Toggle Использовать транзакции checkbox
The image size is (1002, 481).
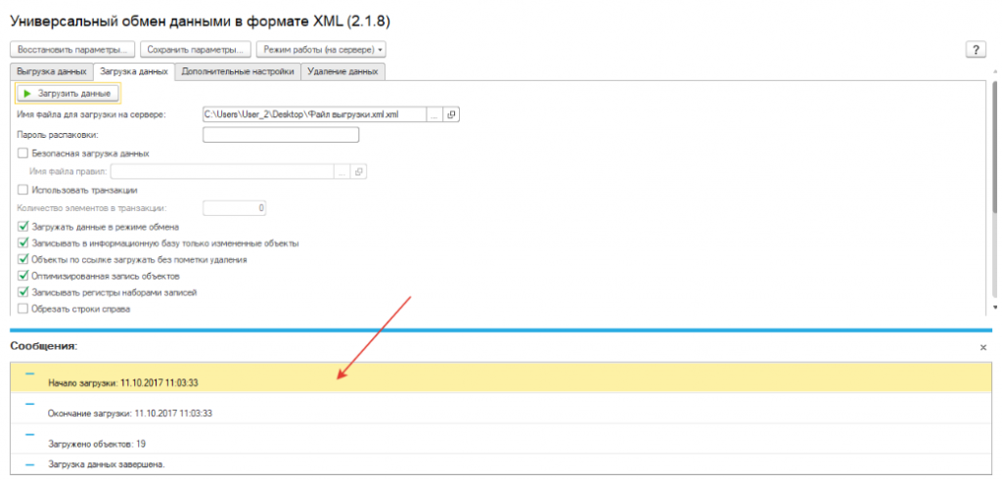23,190
